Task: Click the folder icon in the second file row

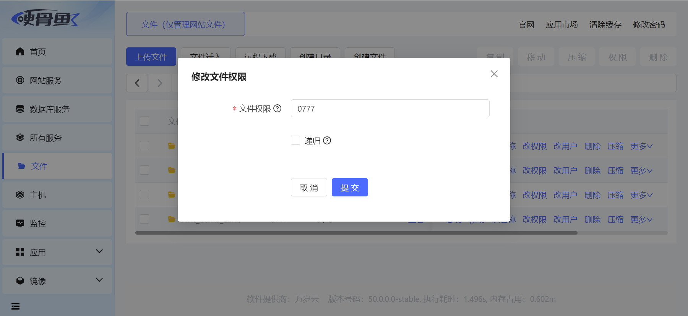Action: pyautogui.click(x=172, y=170)
